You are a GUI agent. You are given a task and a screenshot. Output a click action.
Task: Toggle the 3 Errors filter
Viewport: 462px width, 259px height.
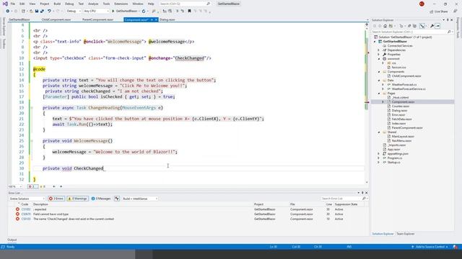(56, 199)
